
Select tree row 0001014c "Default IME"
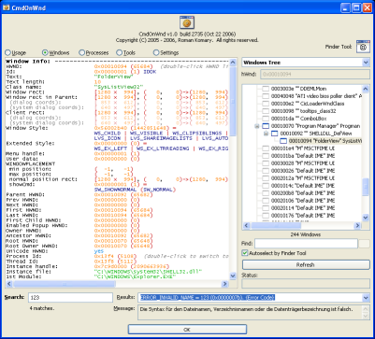[303, 186]
